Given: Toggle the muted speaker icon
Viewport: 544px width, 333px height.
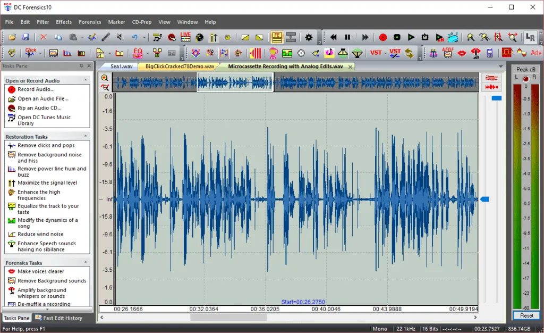Looking at the screenshot, I should (120, 37).
